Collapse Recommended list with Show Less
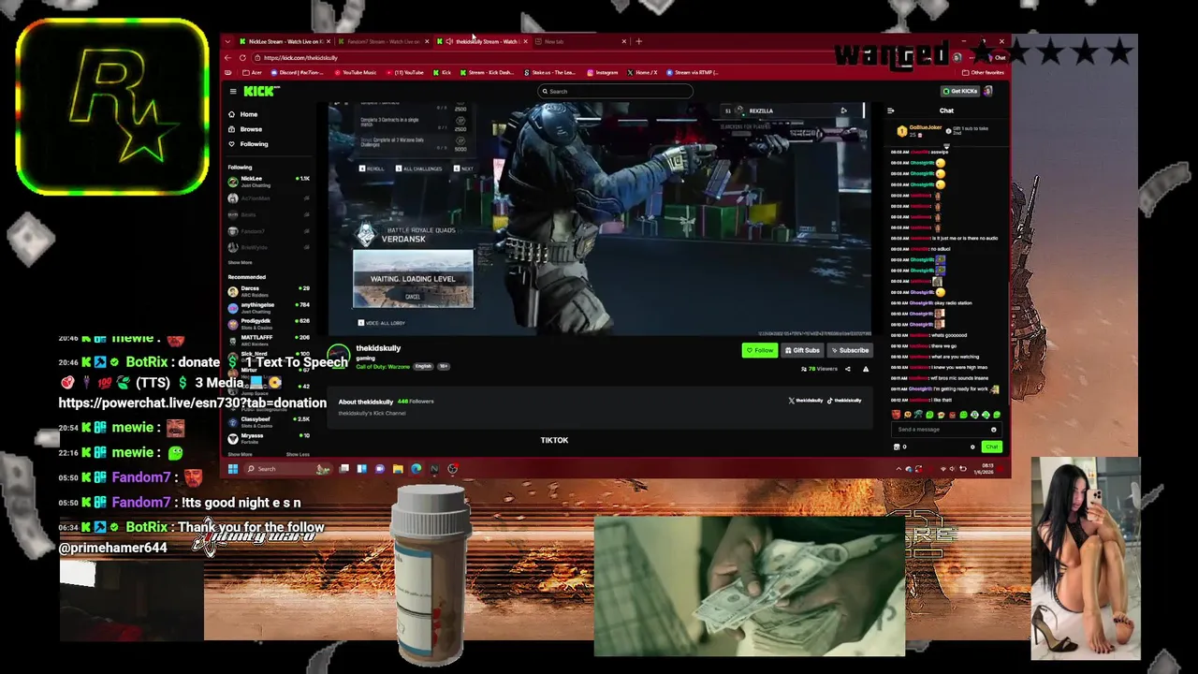1198x674 pixels. (298, 454)
